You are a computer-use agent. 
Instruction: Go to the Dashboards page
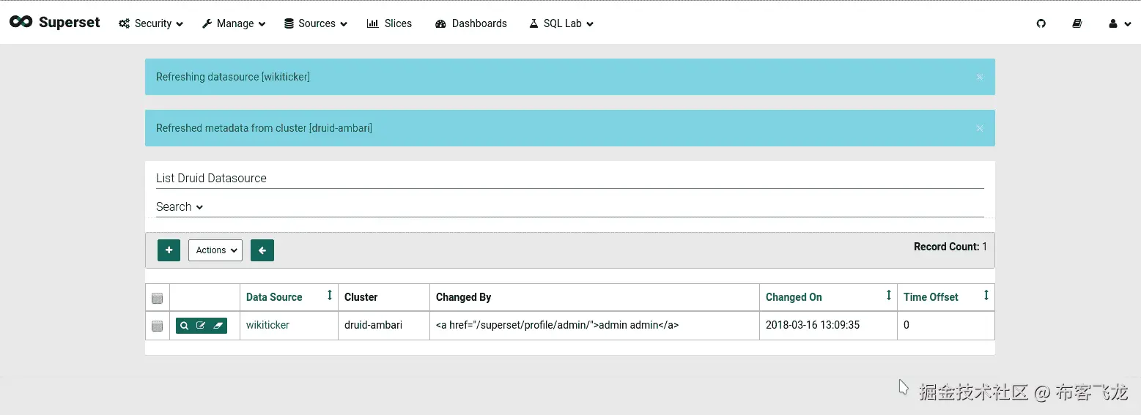[470, 23]
